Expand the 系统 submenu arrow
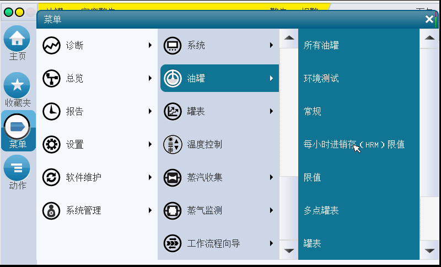This screenshot has width=441, height=267. tap(271, 46)
